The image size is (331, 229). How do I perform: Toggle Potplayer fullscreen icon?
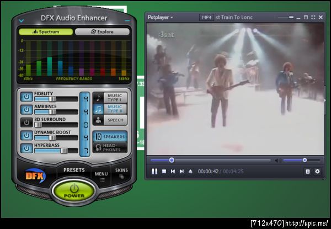click(x=313, y=18)
